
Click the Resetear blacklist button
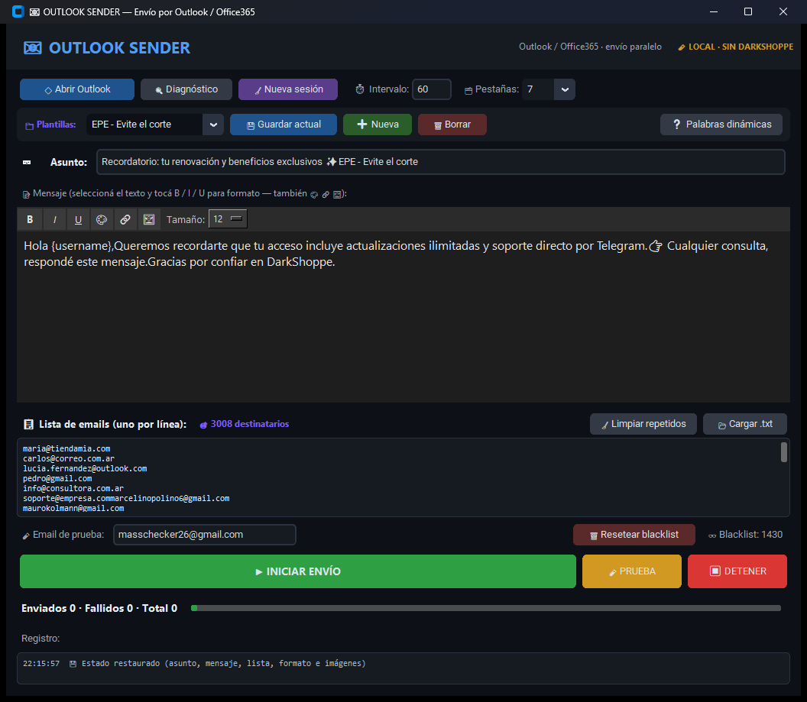[x=634, y=535]
